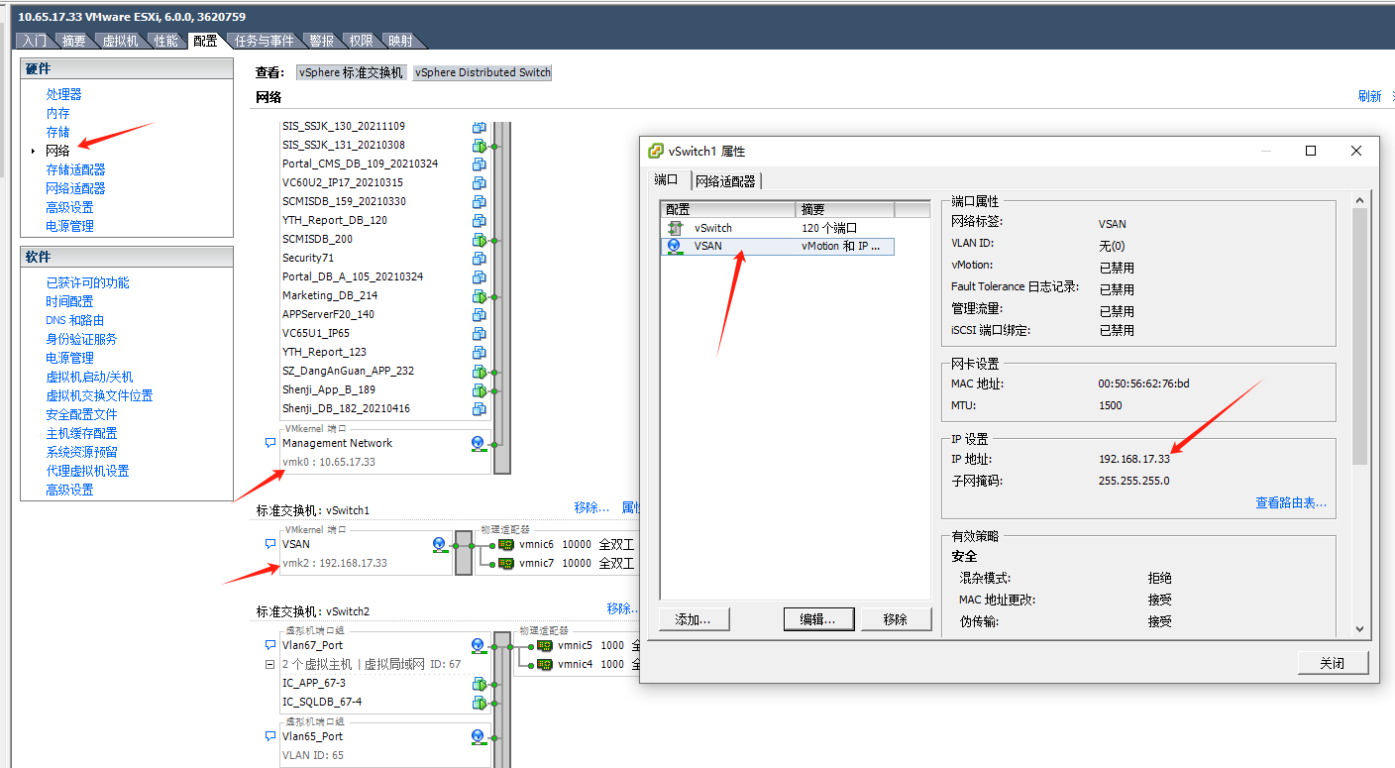1395x768 pixels.
Task: Click VM icon for SCMISDB_159_20210330
Action: pos(480,202)
